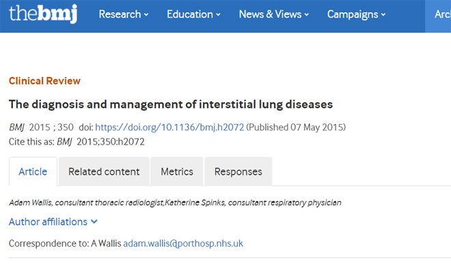
Task: Expand the Education navigation menu
Action: click(x=193, y=14)
